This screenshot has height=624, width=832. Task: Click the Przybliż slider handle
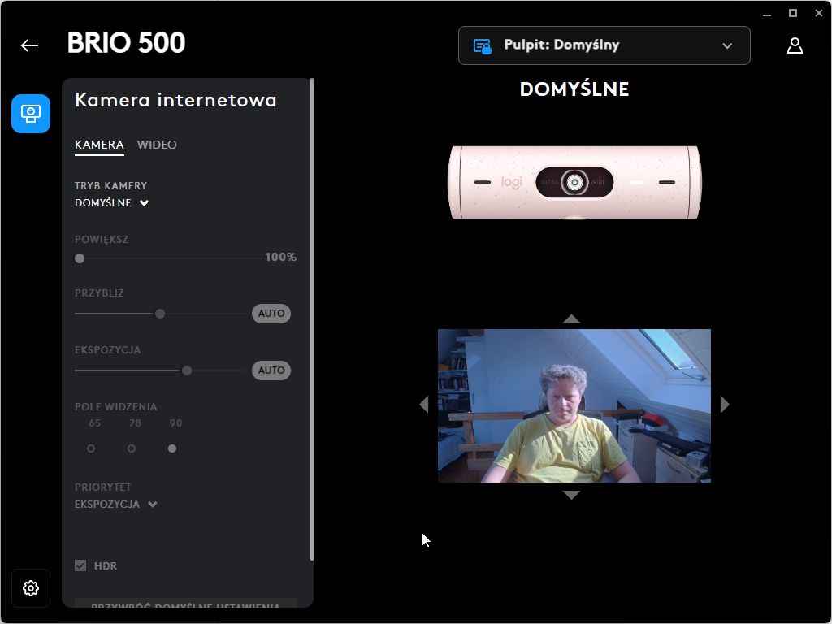pos(160,314)
